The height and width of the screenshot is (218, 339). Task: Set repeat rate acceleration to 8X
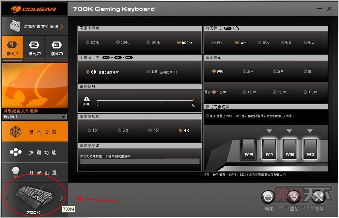[x=184, y=131]
